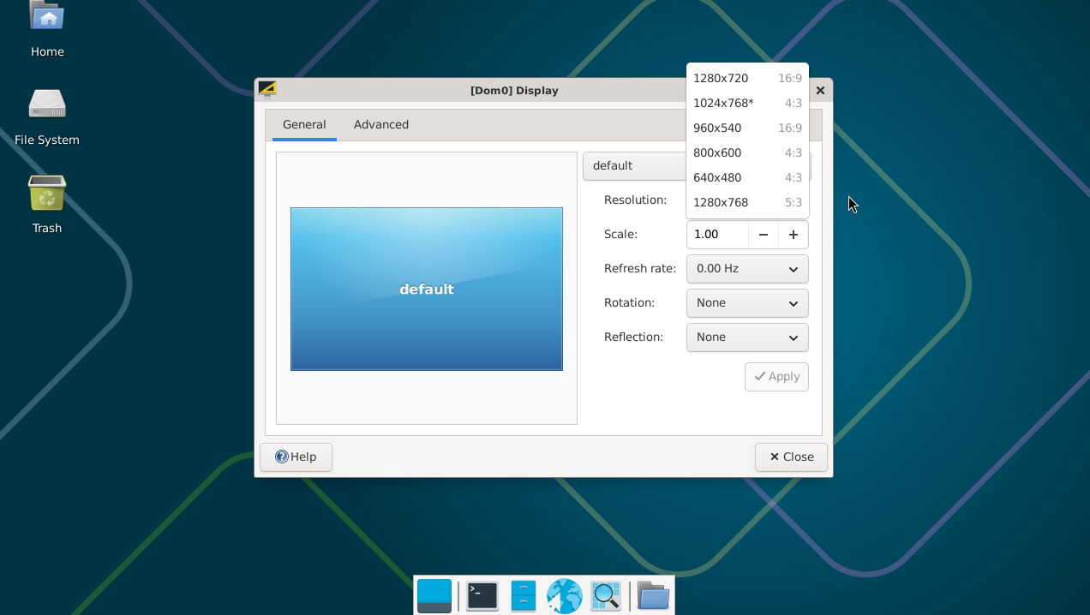1090x615 pixels.
Task: Increase scale with the plus button
Action: [x=794, y=235]
